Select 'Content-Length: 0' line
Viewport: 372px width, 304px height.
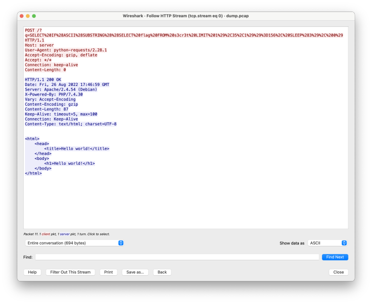pos(45,70)
